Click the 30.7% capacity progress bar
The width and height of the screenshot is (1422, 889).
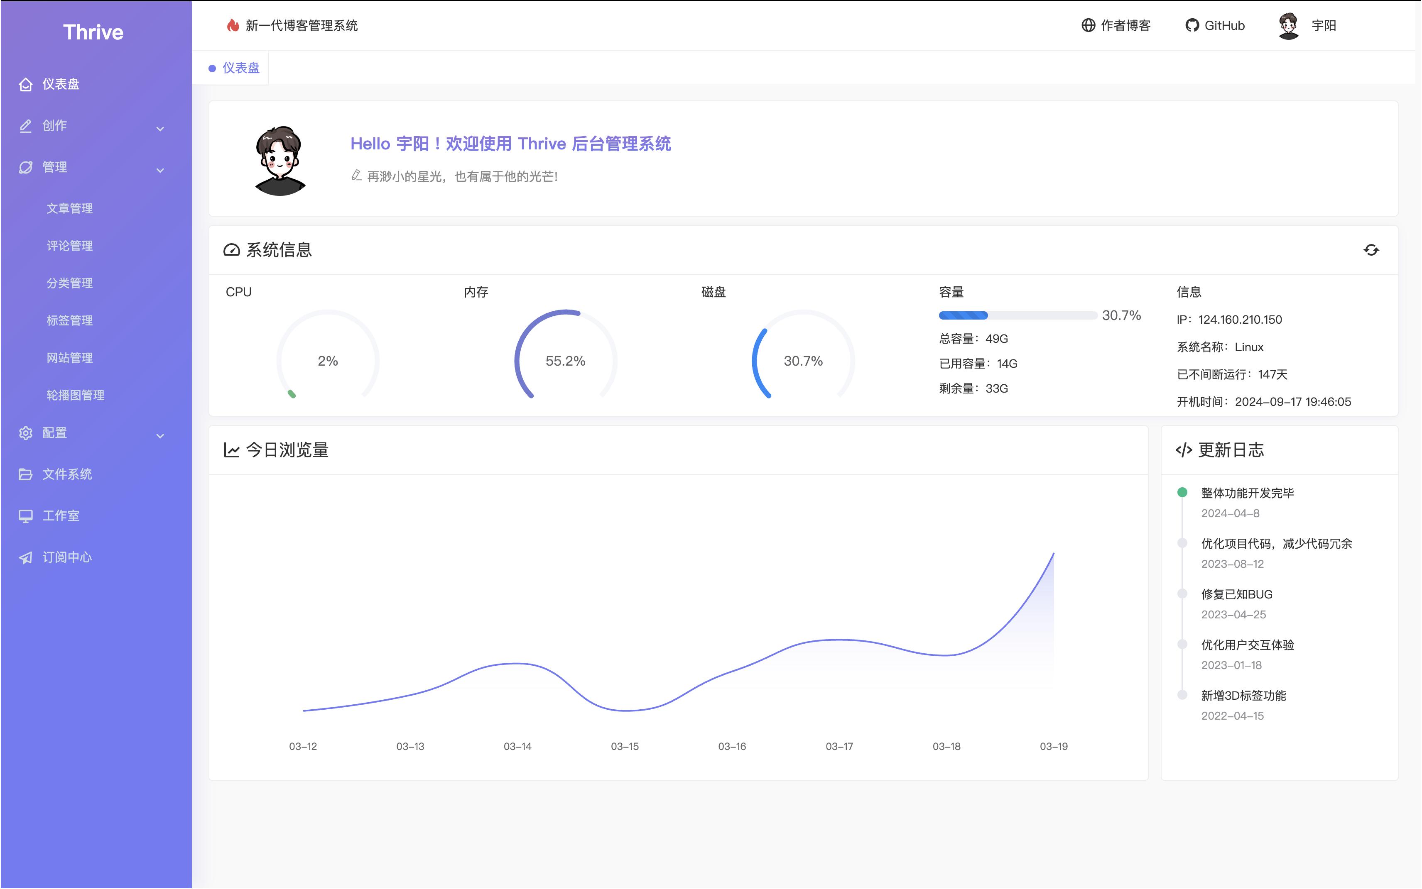click(x=1018, y=316)
